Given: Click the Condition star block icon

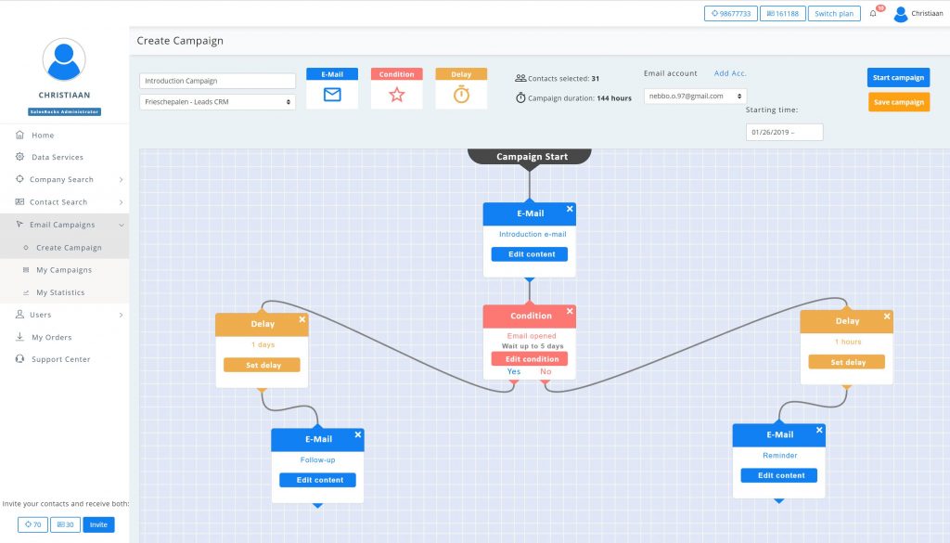Looking at the screenshot, I should pos(396,94).
